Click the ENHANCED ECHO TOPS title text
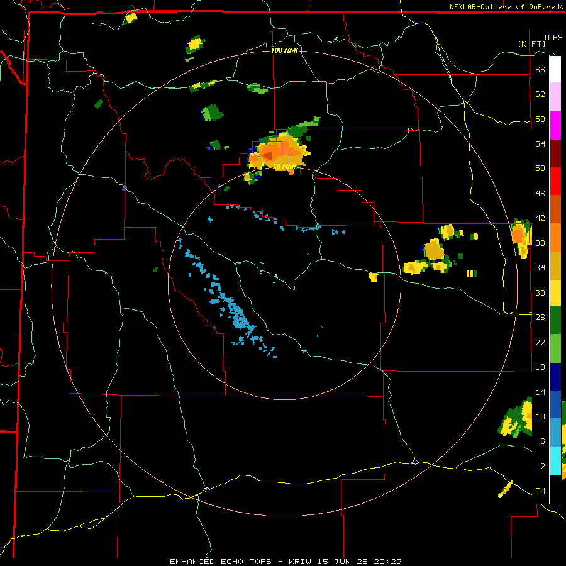566x566 pixels. click(221, 562)
